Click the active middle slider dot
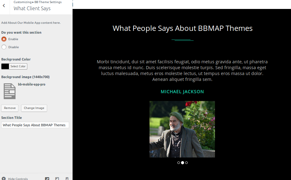Screen dimensions: 291x180 [x=182, y=163]
